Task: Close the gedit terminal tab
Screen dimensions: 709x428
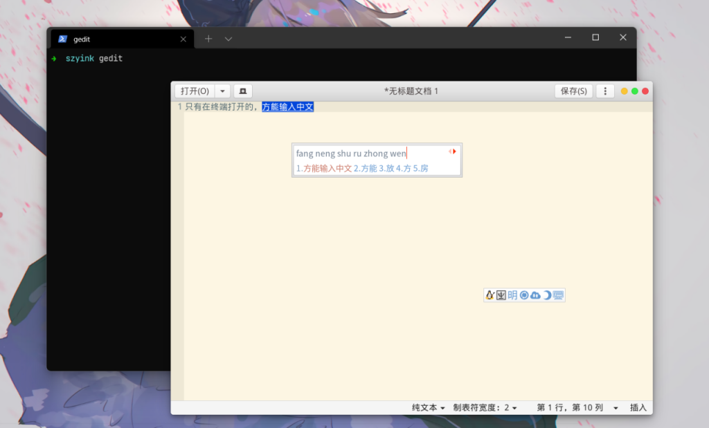Action: coord(183,39)
